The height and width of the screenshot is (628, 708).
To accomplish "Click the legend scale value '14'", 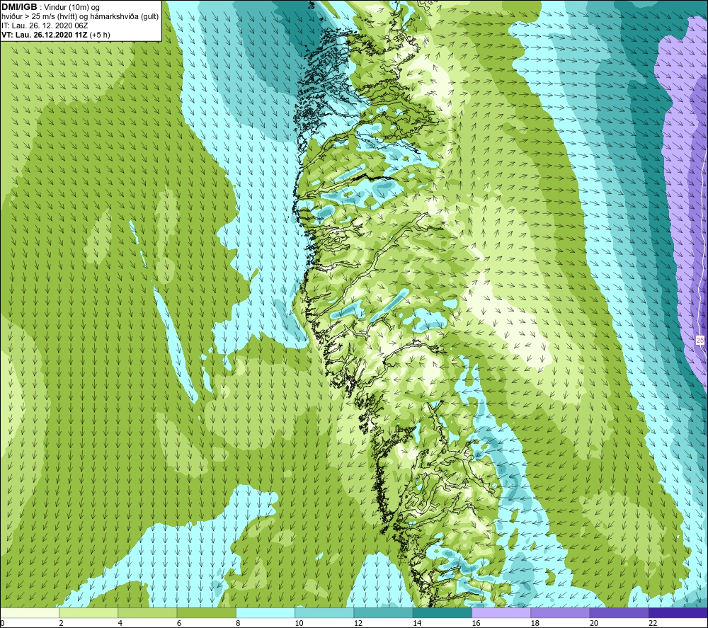I will click(x=417, y=623).
